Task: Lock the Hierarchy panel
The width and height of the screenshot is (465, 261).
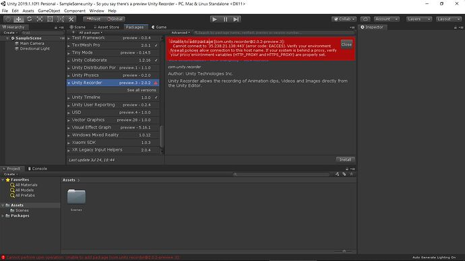Action: 55,27
